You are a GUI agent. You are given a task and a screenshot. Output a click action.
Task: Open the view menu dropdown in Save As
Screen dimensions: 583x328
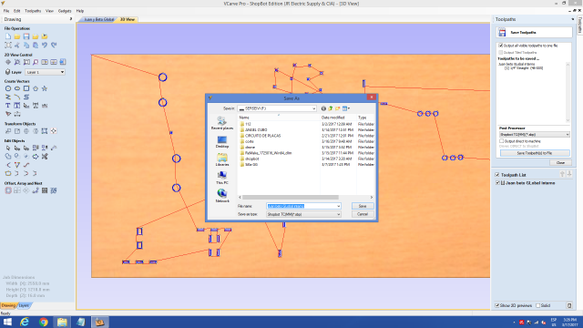pos(346,108)
